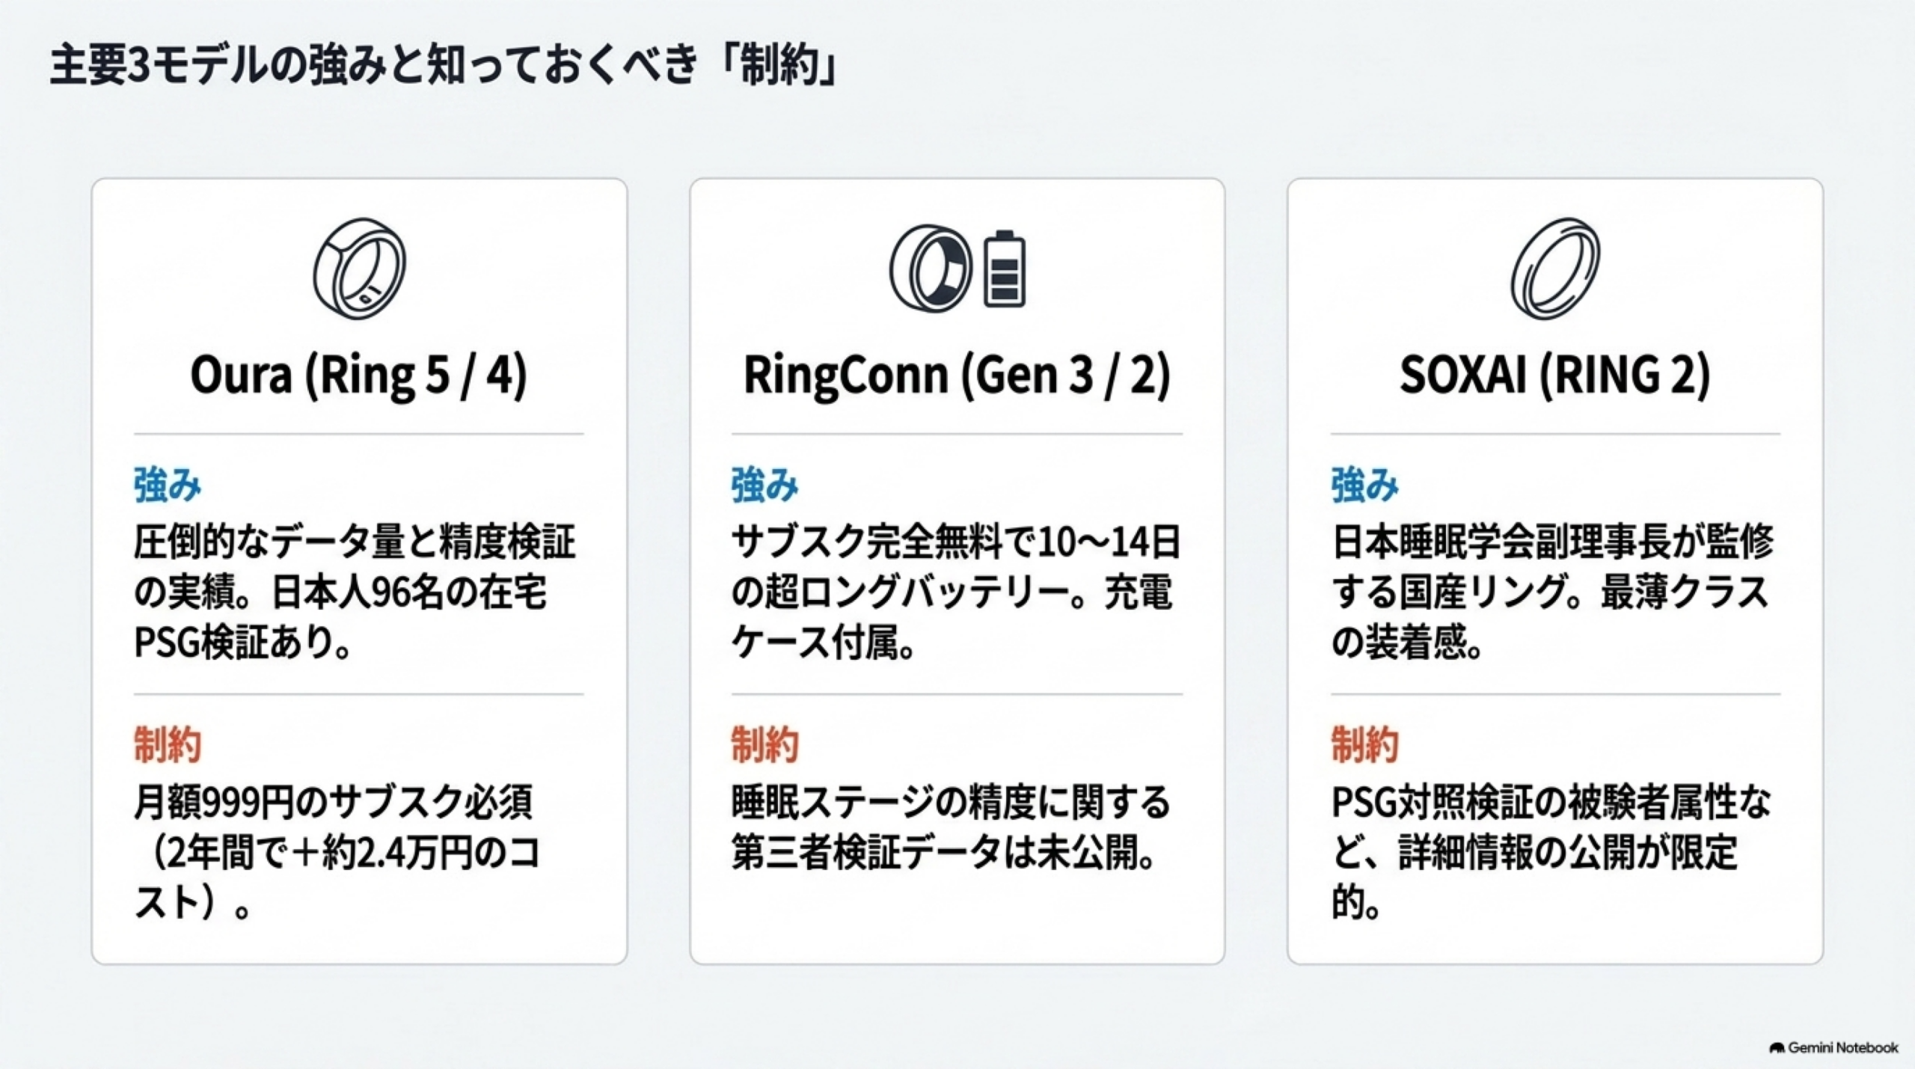Click the battery icon beside RingConn ring
The height and width of the screenshot is (1069, 1915).
(x=1004, y=269)
